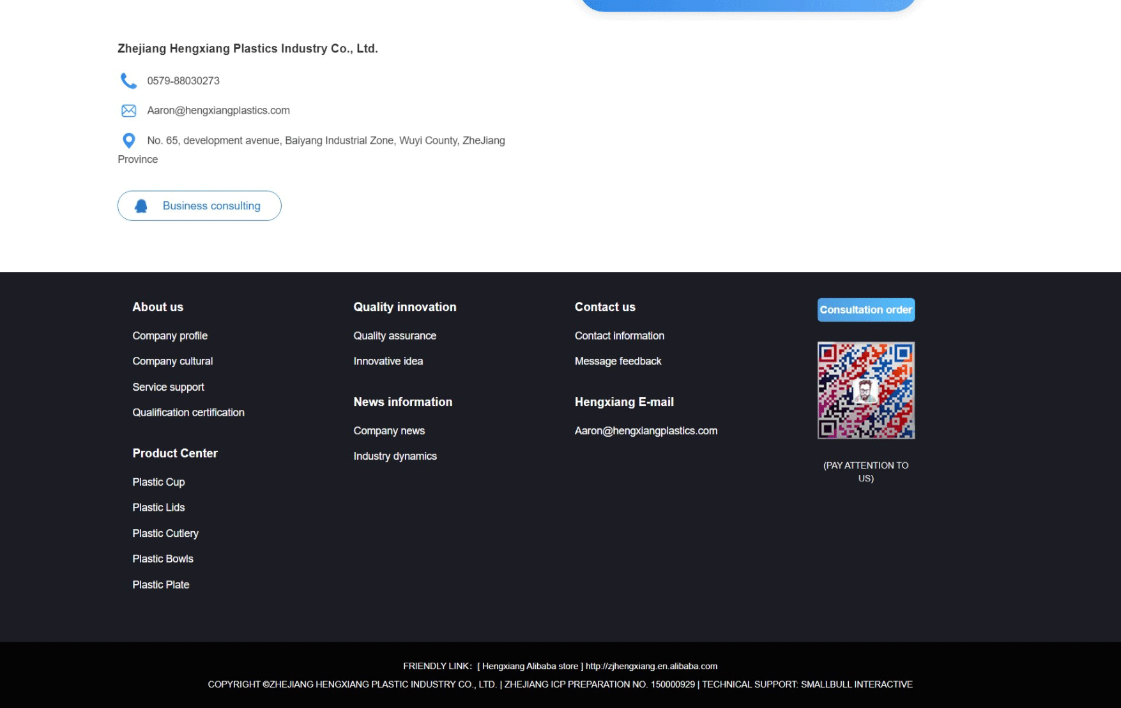Click Technical Support: Smallbull Interactive

807,684
